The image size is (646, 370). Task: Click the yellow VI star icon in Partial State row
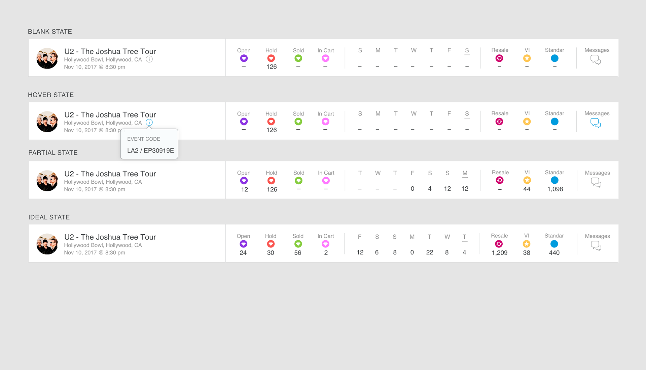(x=527, y=180)
